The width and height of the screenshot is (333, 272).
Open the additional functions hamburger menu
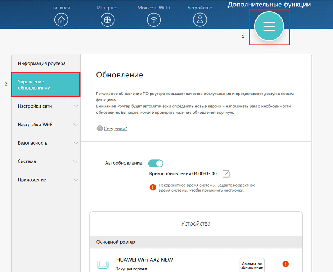[269, 26]
